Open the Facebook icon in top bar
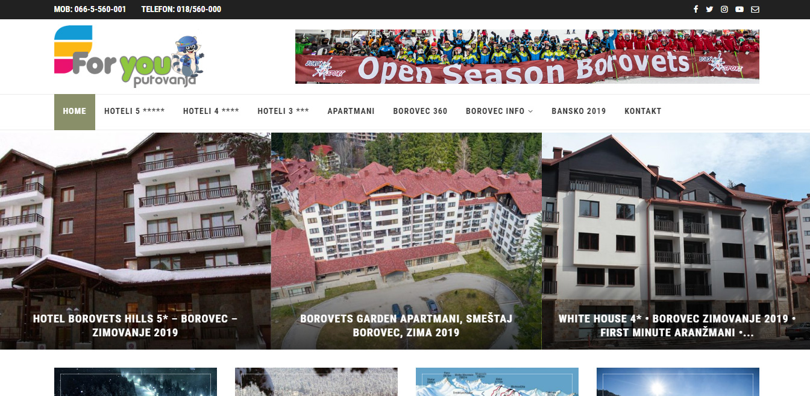 click(695, 9)
